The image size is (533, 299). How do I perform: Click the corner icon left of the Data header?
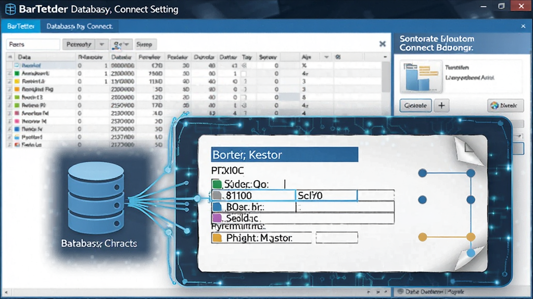[10, 57]
